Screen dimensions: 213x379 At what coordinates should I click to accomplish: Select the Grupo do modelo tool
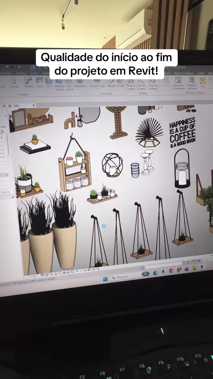(x=152, y=84)
